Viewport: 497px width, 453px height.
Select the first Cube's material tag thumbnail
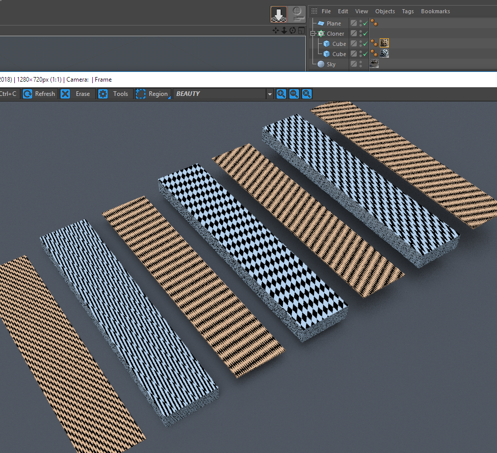pos(384,43)
